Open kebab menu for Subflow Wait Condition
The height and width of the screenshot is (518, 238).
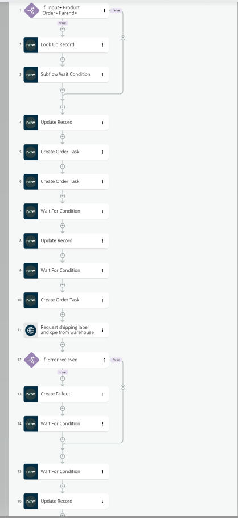(102, 75)
